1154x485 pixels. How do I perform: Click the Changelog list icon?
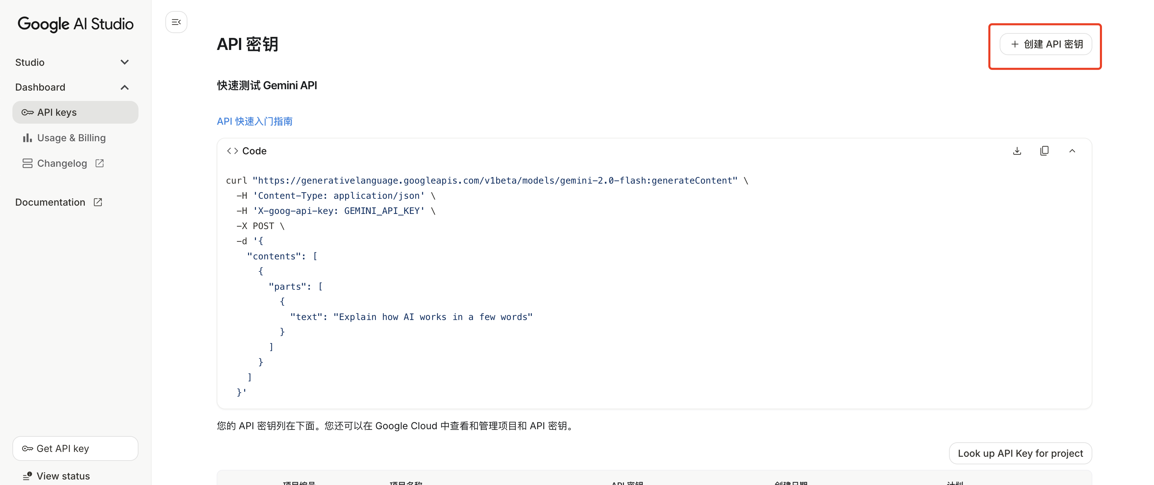27,164
